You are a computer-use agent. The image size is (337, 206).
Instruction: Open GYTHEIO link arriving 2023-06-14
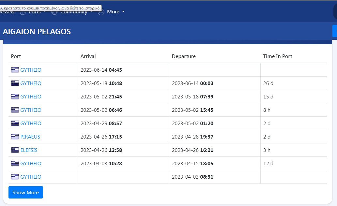coord(31,70)
